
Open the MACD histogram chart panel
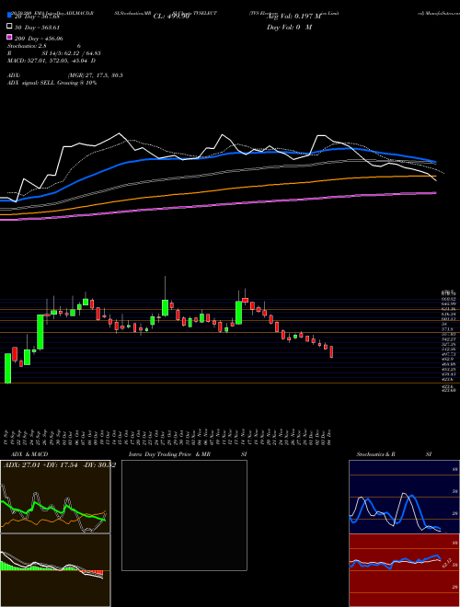(55, 570)
